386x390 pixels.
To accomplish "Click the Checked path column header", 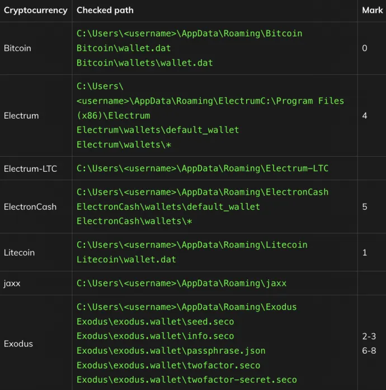I will tap(105, 10).
